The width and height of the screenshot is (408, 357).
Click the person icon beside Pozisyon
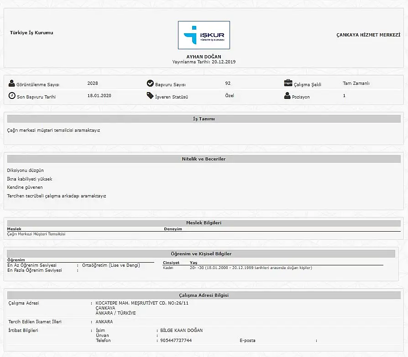(287, 95)
